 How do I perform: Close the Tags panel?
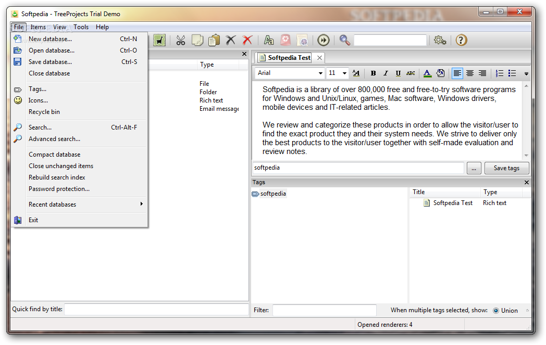tap(527, 182)
